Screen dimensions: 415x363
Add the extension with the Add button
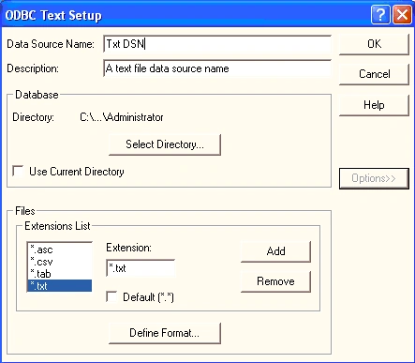(x=275, y=251)
